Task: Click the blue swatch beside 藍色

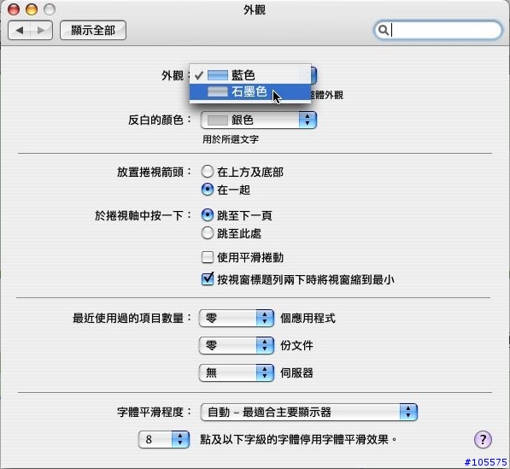Action: tap(217, 75)
